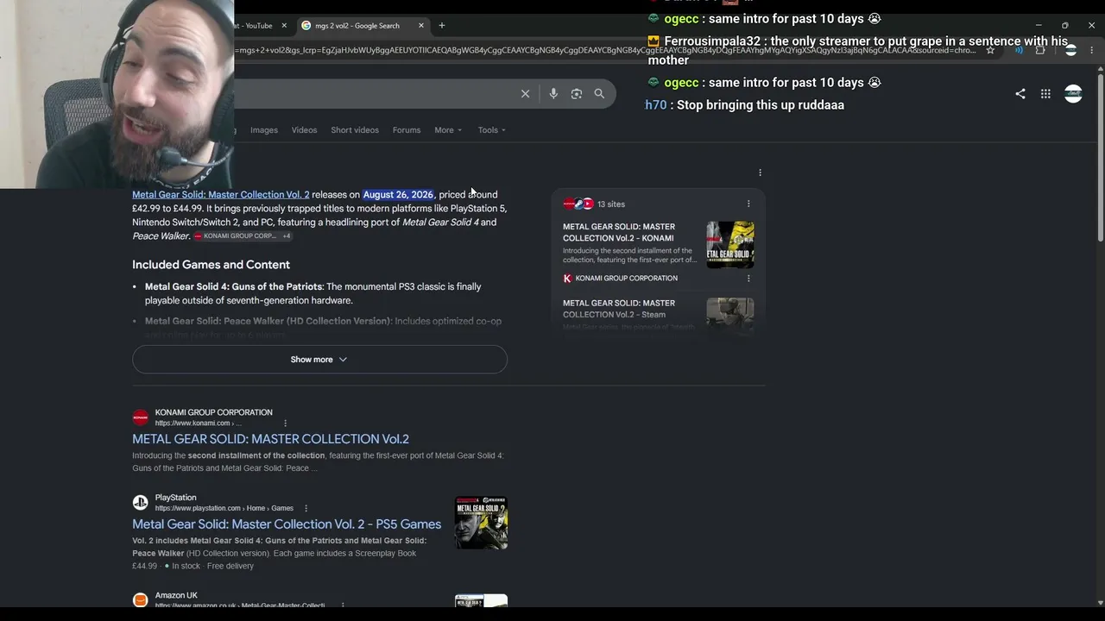Image resolution: width=1105 pixels, height=621 pixels.
Task: Click the browser address bar URL
Action: pos(604,50)
